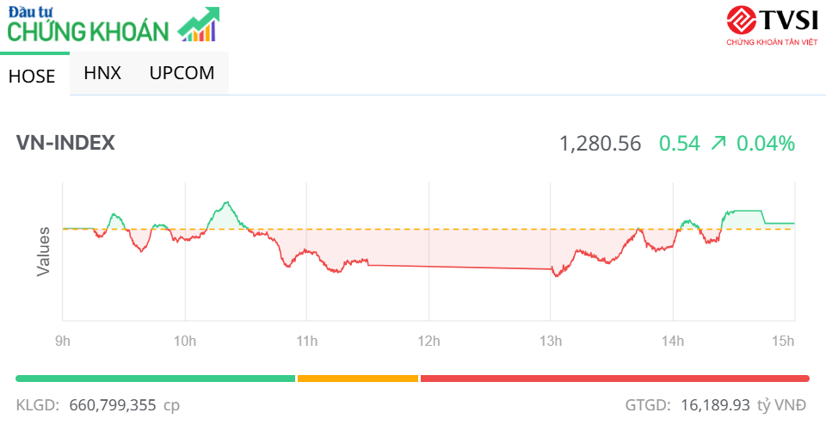Select the HOSE tab
The height and width of the screenshot is (431, 826).
pos(32,76)
